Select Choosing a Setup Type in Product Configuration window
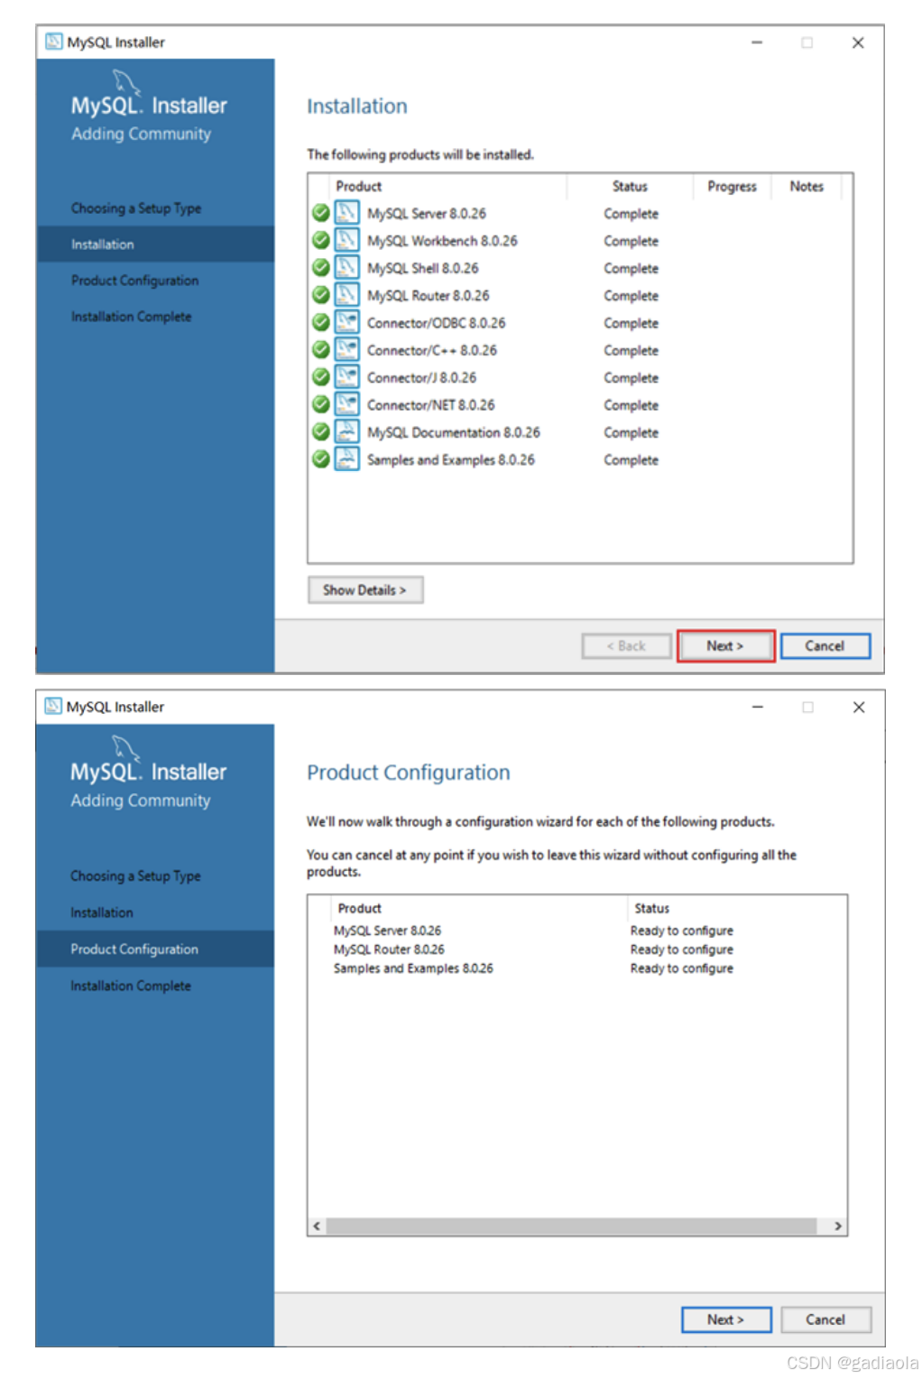This screenshot has height=1379, width=922. [x=135, y=876]
